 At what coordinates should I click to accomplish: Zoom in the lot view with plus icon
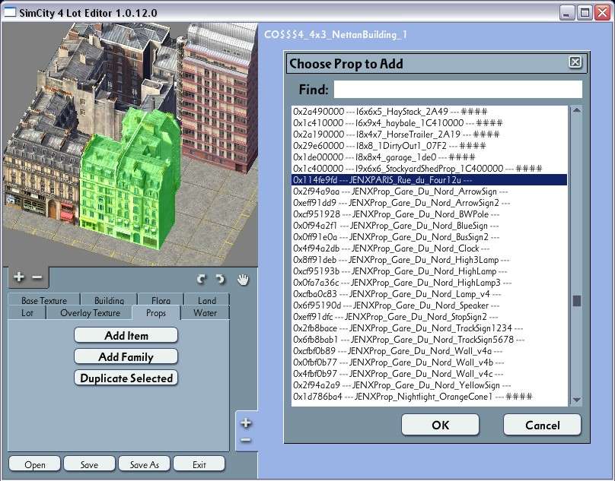click(18, 277)
